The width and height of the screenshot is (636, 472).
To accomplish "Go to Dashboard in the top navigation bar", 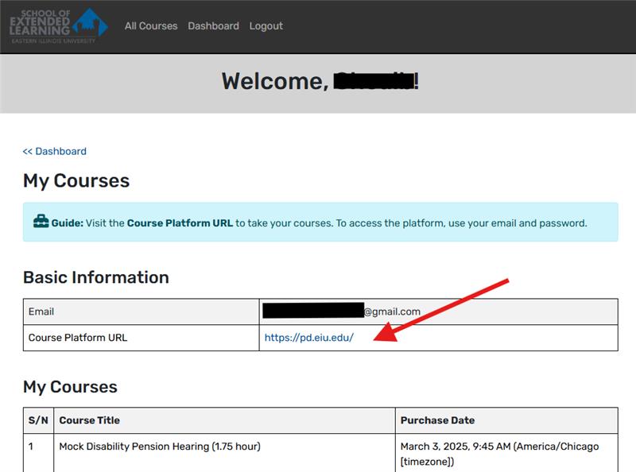I will (213, 26).
